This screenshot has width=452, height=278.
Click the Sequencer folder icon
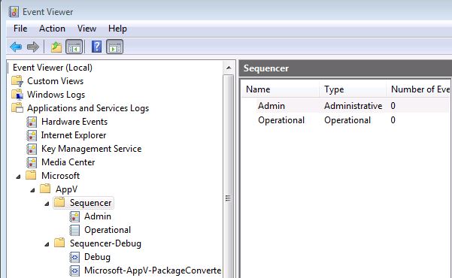59,202
